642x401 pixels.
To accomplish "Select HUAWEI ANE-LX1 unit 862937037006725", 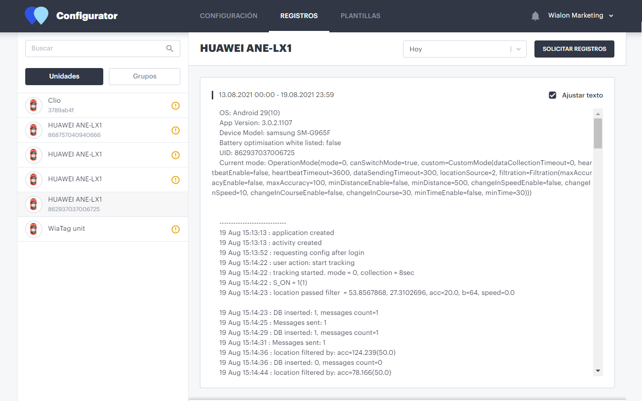I will 103,205.
